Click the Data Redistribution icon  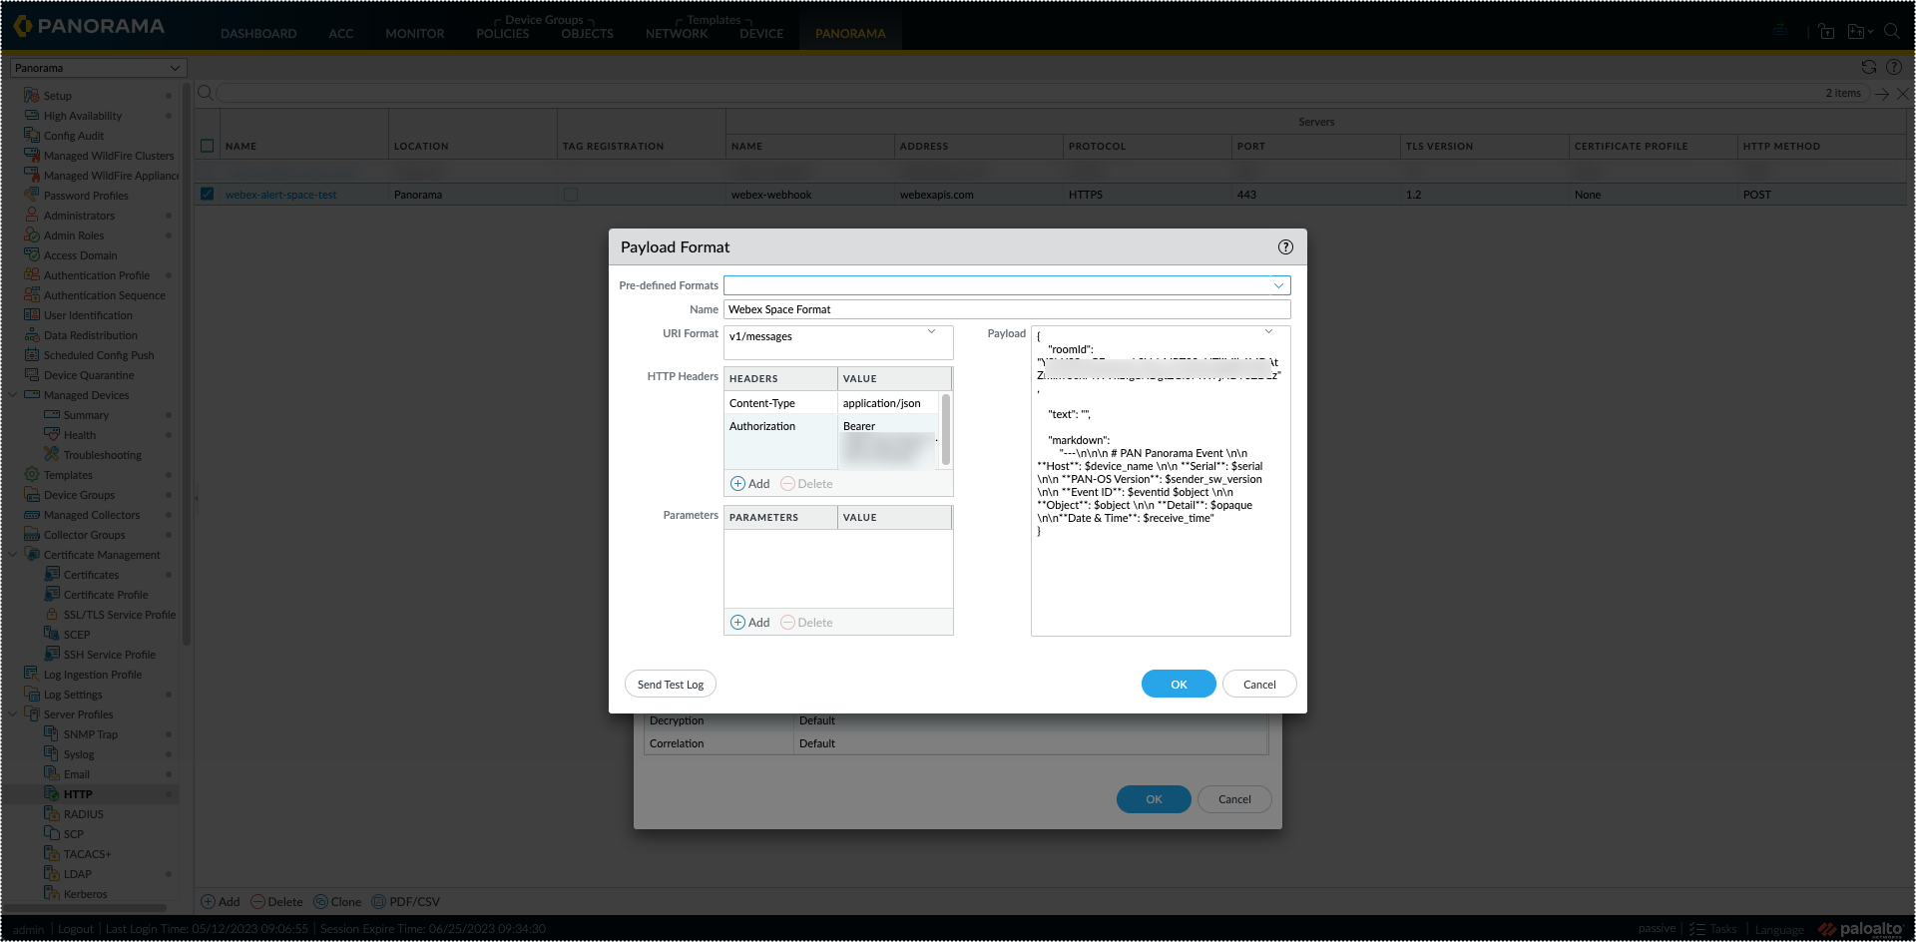click(32, 335)
